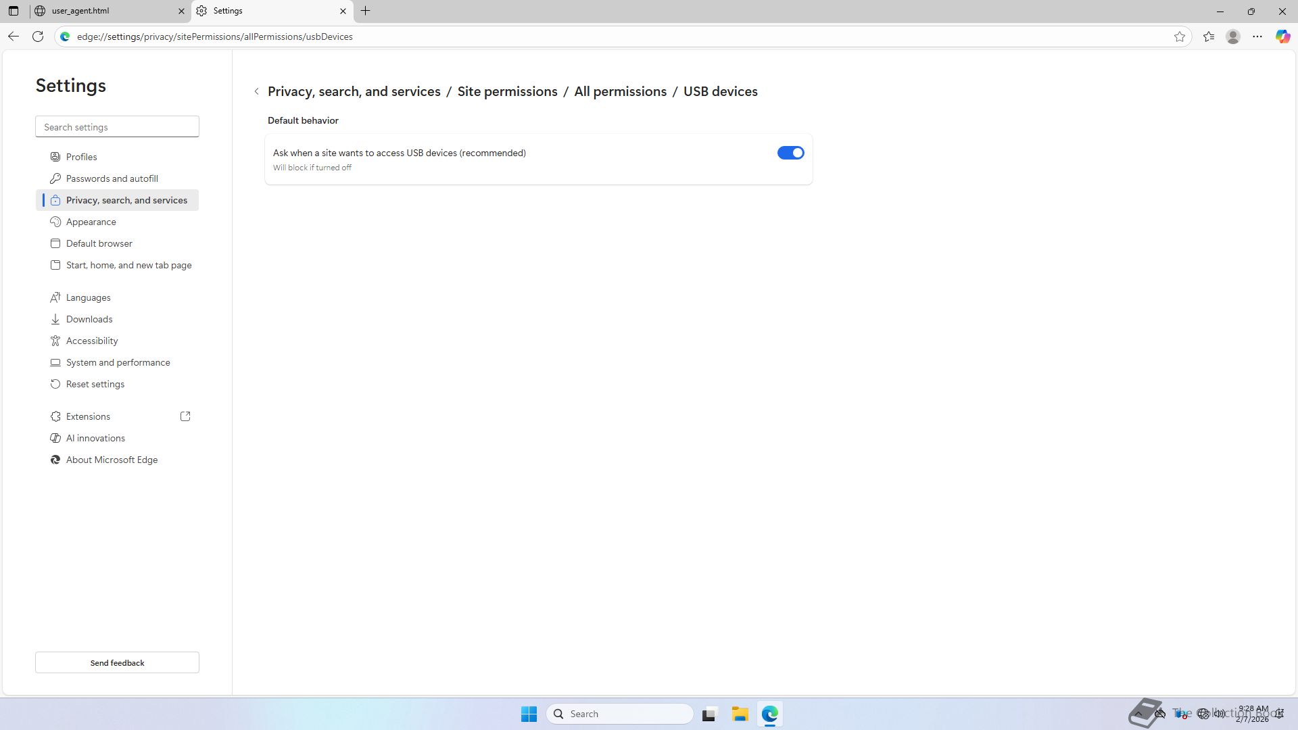Toggle the Ask before accessing USB devices switch

click(790, 153)
